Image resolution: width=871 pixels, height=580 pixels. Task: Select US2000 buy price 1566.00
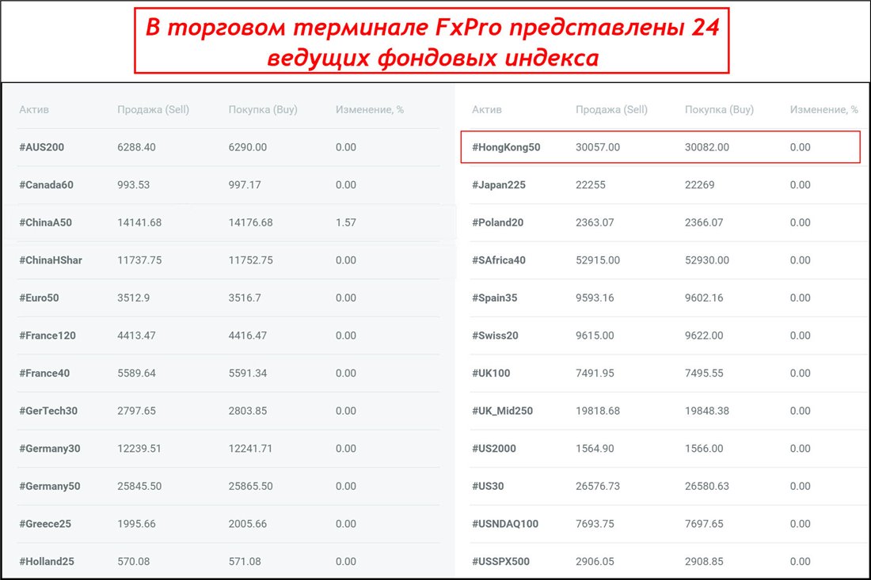coord(704,449)
